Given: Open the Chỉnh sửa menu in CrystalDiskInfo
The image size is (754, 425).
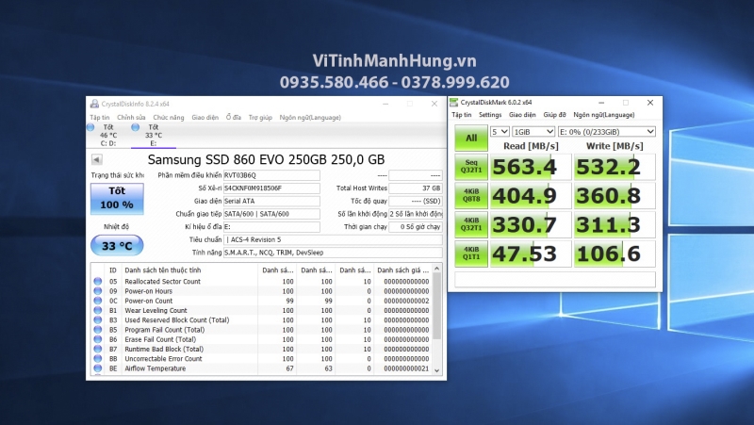Looking at the screenshot, I should pyautogui.click(x=131, y=117).
